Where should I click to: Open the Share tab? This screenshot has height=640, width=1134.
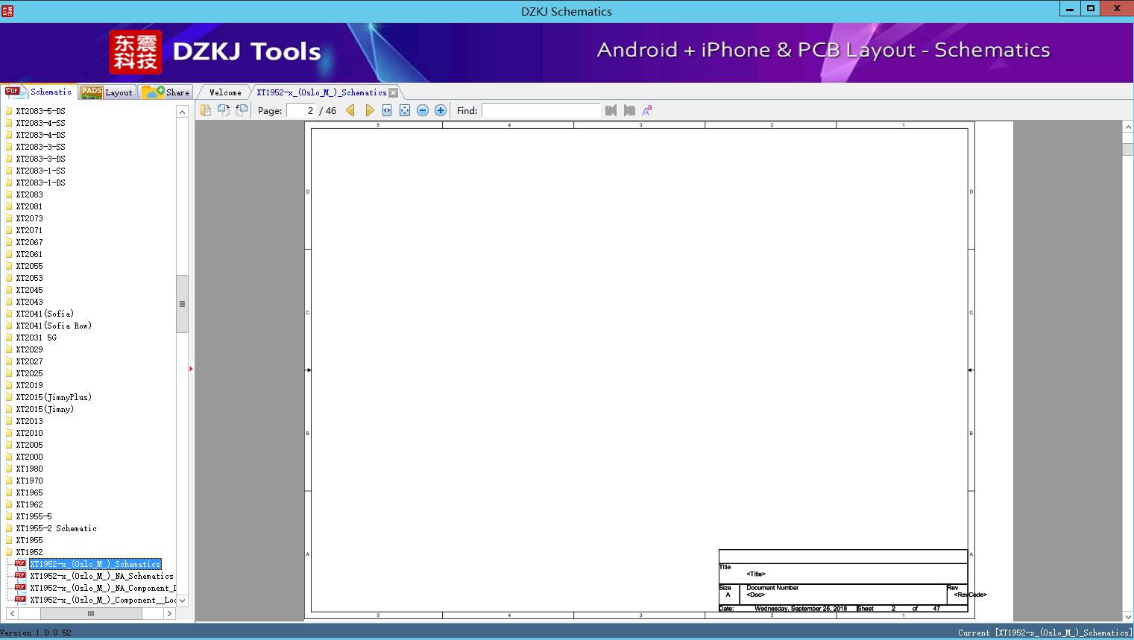click(167, 92)
